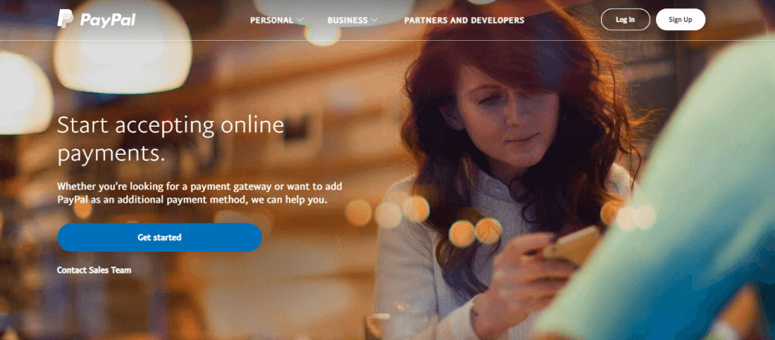
Task: Click the payment gateway description paragraph
Action: pos(200,193)
